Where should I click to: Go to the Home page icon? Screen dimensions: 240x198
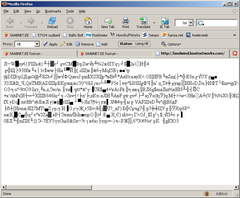tap(88, 21)
